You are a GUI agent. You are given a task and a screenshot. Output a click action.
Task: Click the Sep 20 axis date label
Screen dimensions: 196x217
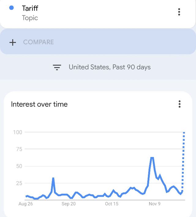coord(69,204)
